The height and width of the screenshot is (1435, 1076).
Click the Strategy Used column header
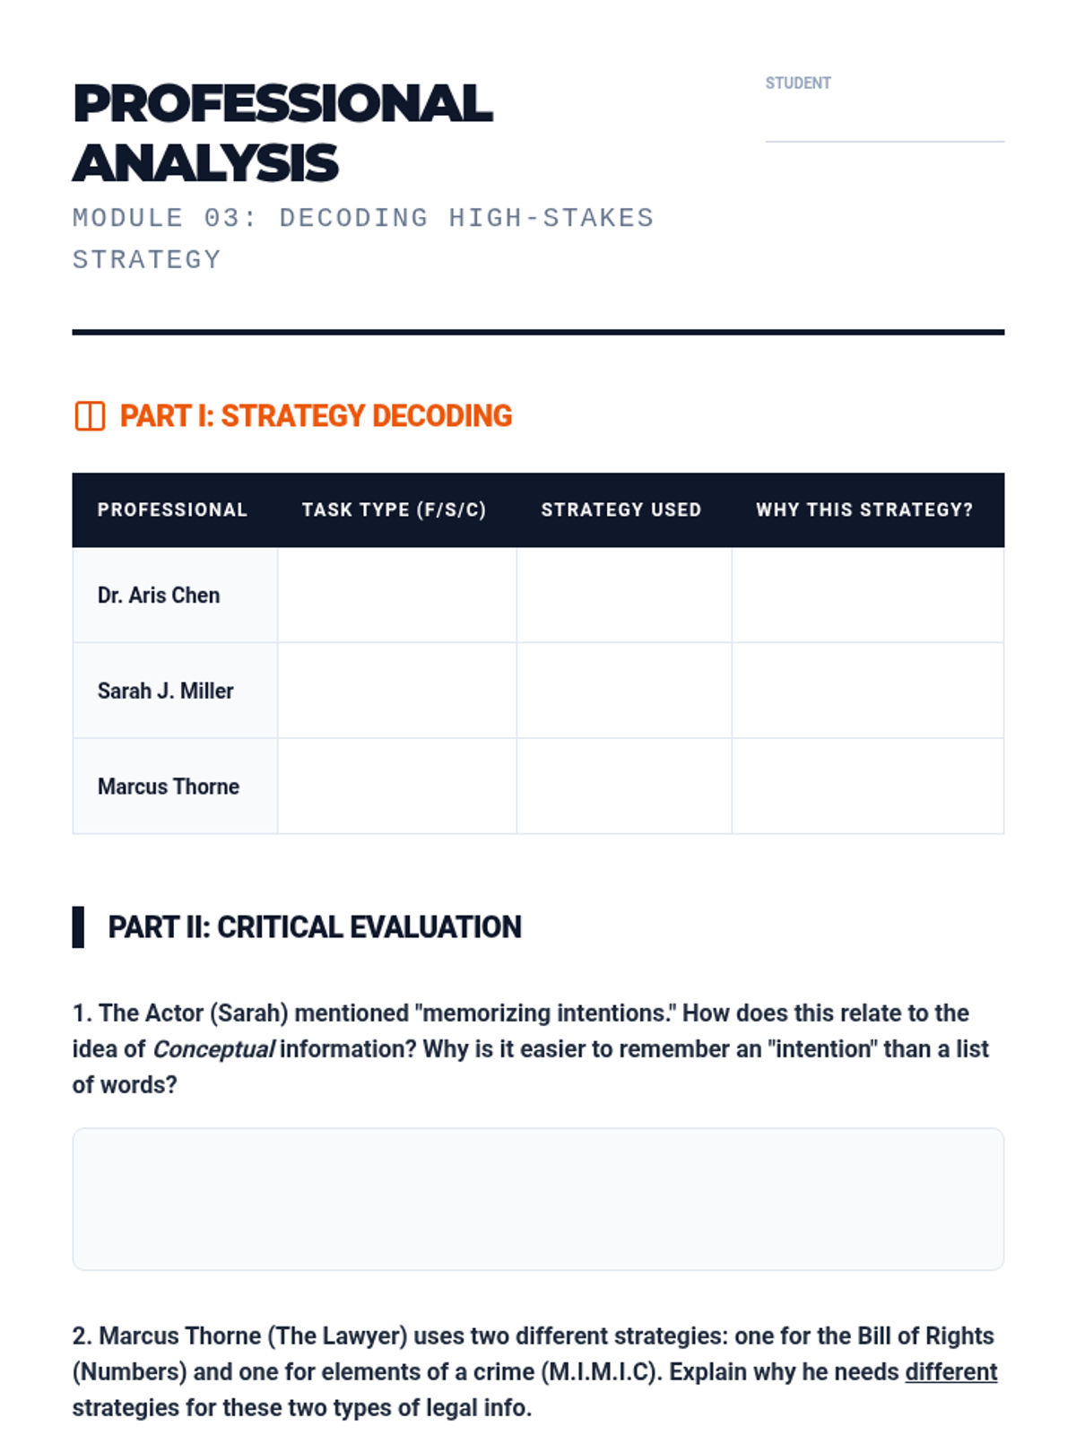(x=620, y=509)
